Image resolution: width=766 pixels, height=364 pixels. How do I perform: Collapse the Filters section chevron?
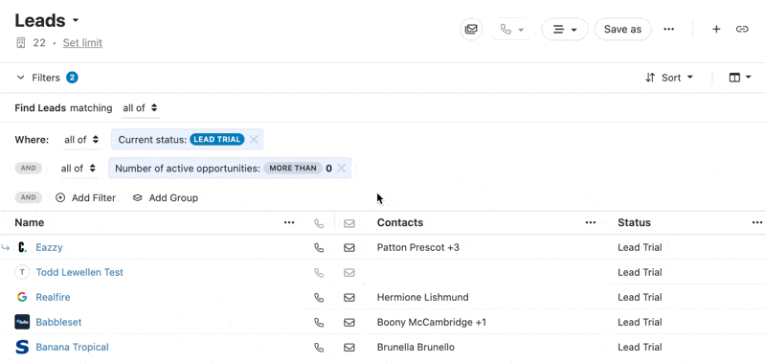click(20, 78)
